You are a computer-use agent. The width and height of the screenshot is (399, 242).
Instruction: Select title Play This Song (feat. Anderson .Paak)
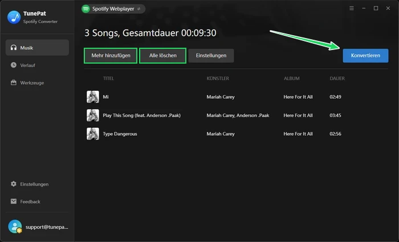pos(141,115)
